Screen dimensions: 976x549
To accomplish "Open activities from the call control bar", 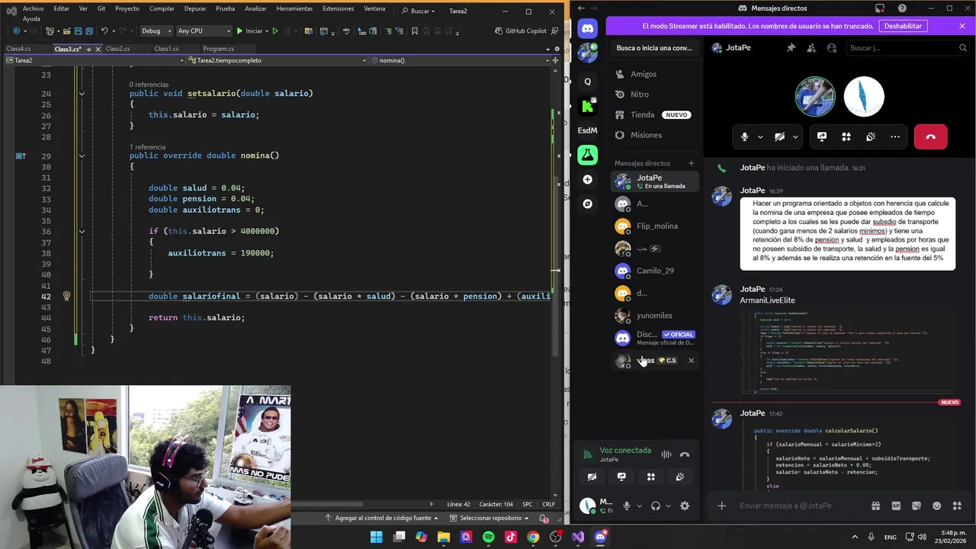I will [x=846, y=136].
